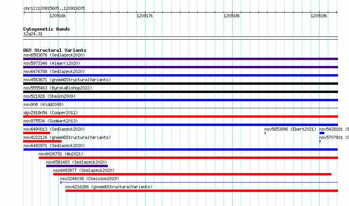Open the nsv5707801 variant label
This screenshot has width=349, height=206.
click(334, 137)
